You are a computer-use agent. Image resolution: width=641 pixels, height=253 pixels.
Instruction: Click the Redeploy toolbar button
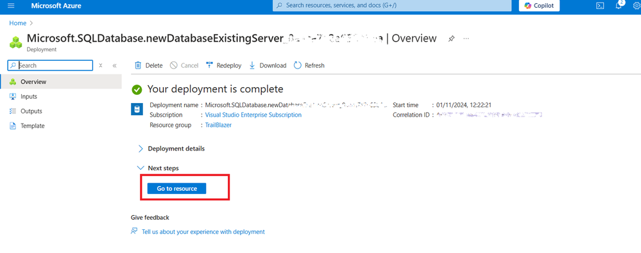223,65
